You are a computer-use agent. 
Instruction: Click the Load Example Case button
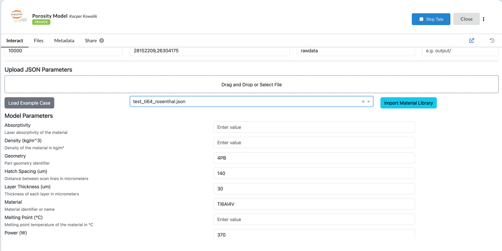click(x=29, y=103)
